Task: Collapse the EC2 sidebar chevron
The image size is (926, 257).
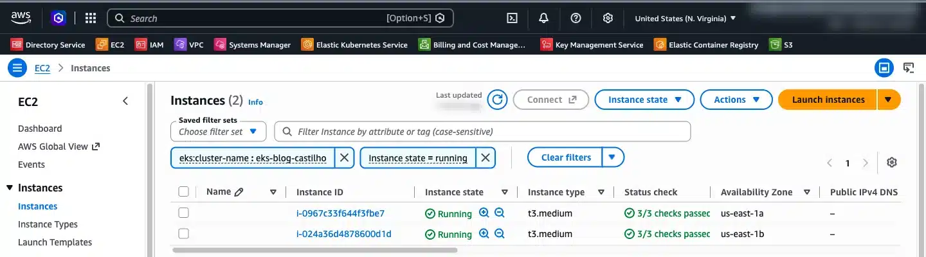Action: coord(125,101)
